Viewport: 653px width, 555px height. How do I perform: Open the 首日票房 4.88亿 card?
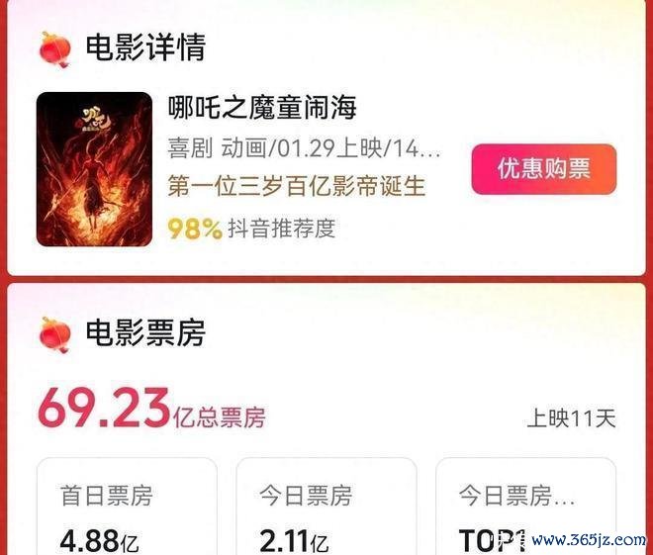tap(127, 507)
